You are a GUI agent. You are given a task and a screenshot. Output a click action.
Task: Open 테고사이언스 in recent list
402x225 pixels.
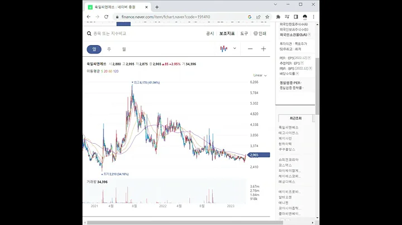[289, 133]
